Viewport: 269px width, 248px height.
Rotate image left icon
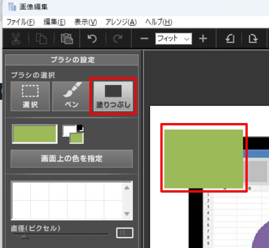230,39
